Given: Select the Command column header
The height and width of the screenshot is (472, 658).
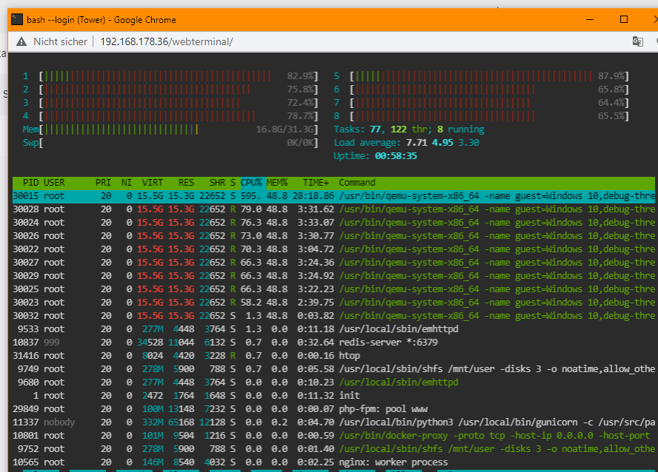Looking at the screenshot, I should 357,183.
